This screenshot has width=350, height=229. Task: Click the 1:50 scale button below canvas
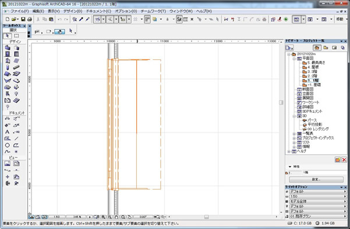56,217
